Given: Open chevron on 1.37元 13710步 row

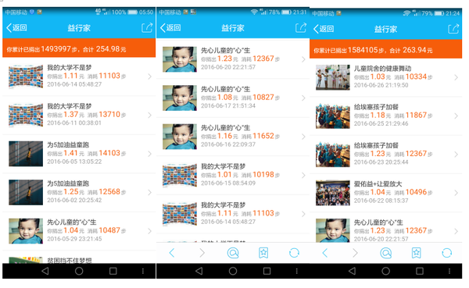Looking at the screenshot, I should tap(149, 116).
